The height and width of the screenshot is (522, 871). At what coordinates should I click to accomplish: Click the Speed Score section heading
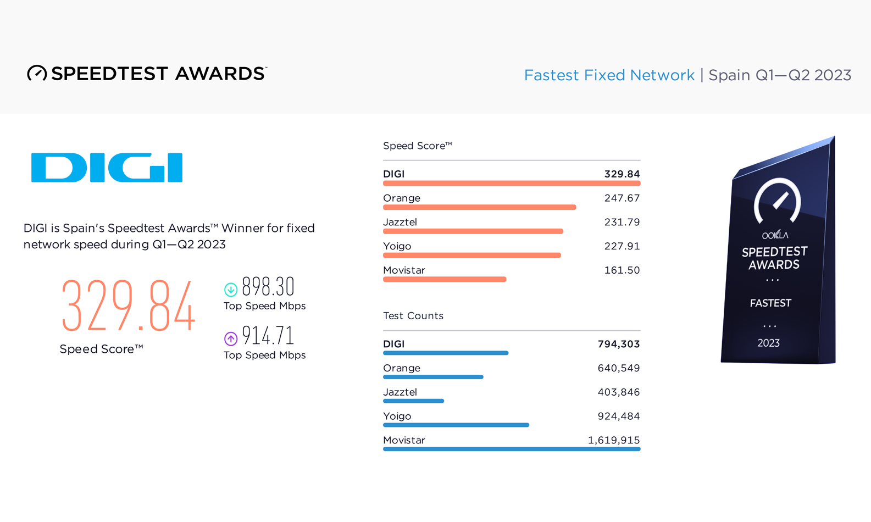tap(418, 146)
